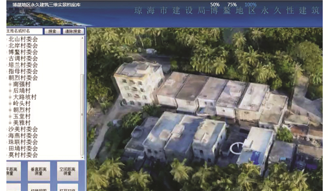Set zoom level to 75%
The height and width of the screenshot is (191, 329).
[232, 4]
